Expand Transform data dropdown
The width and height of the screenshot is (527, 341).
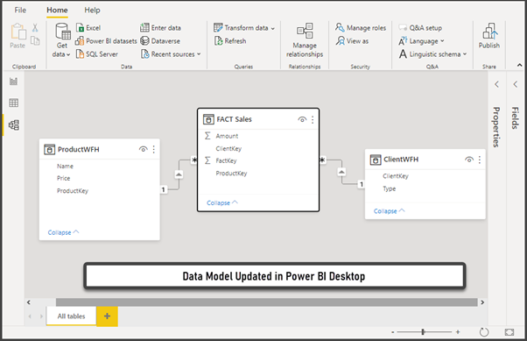tap(272, 28)
